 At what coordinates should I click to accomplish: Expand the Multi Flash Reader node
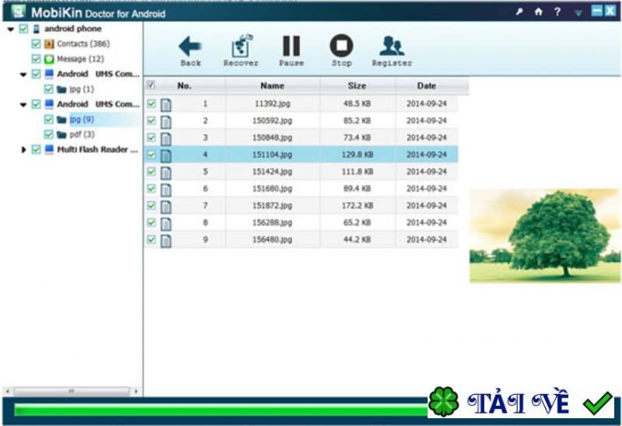click(23, 150)
